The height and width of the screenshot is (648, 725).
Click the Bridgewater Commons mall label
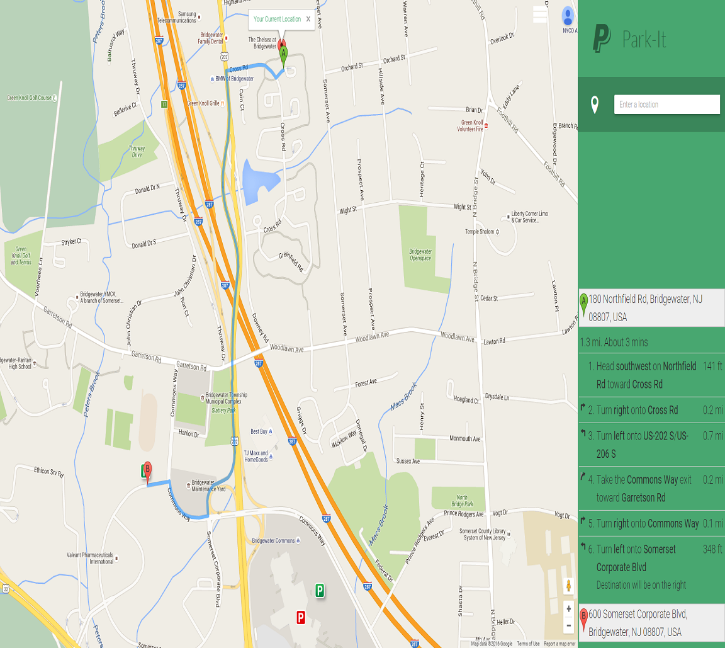click(x=273, y=540)
